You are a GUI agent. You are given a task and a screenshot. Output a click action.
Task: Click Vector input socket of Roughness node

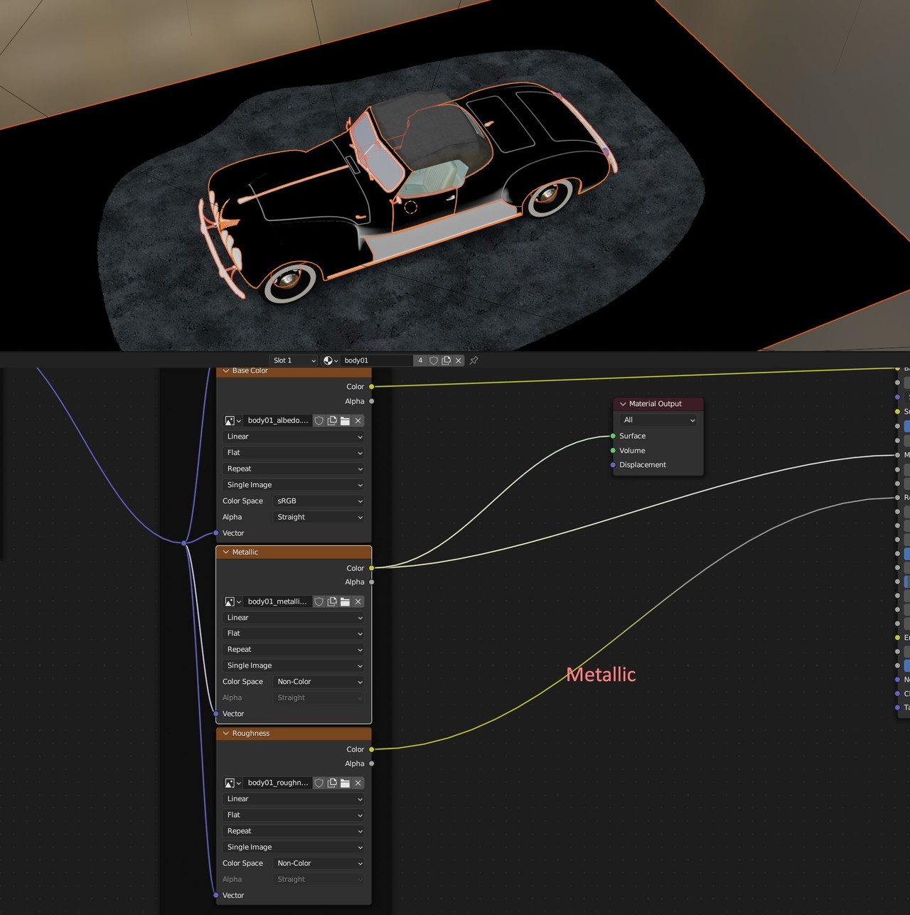click(x=216, y=895)
